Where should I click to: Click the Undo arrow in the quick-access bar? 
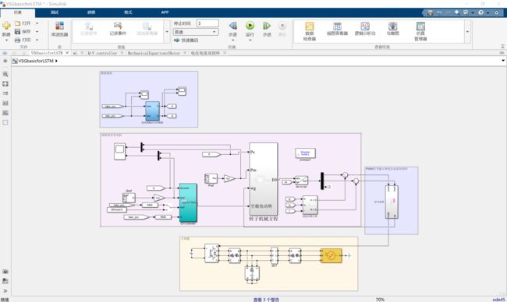[439, 12]
